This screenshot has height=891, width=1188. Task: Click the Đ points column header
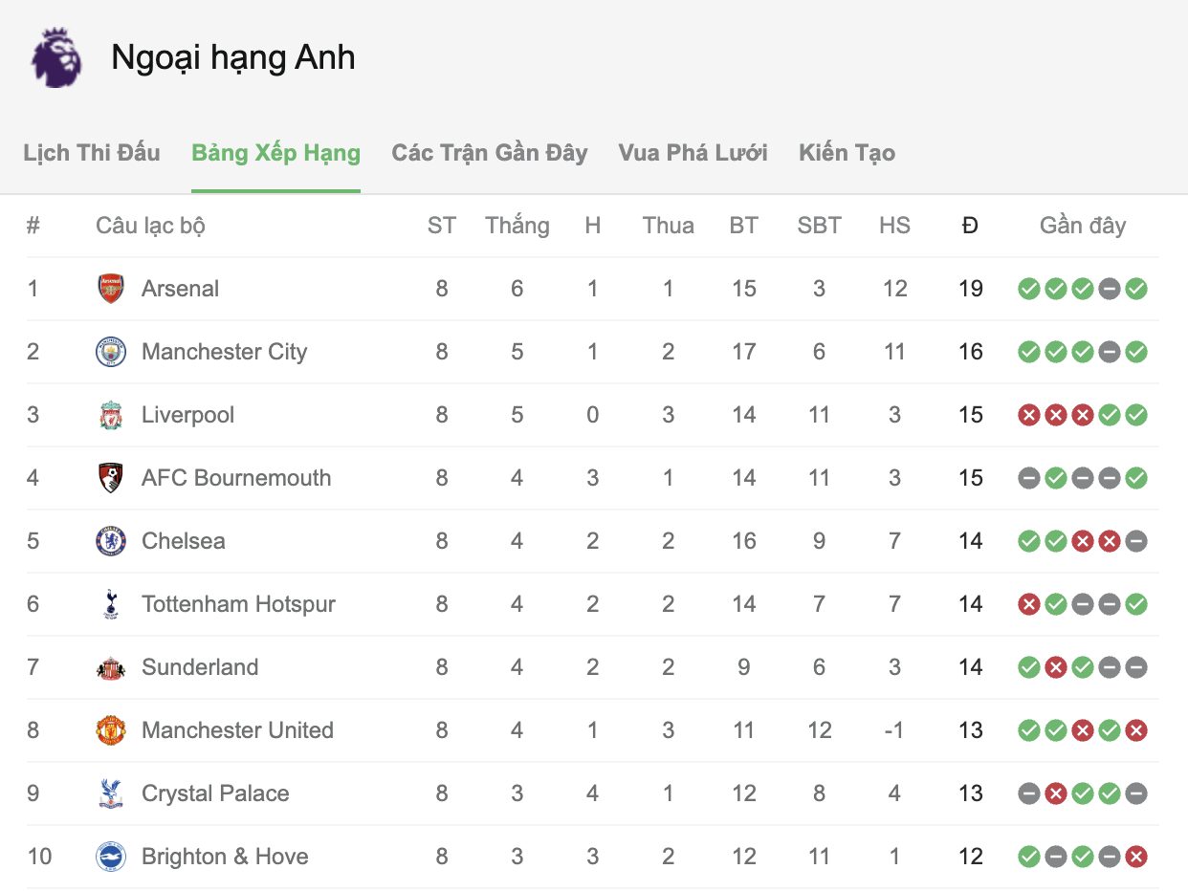coord(970,226)
